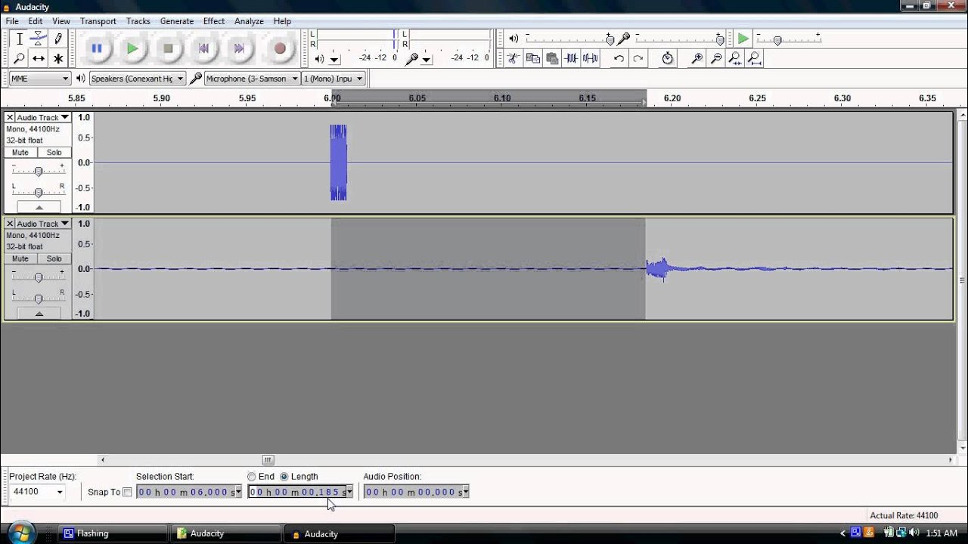Solo the second audio track
968x544 pixels.
point(54,258)
